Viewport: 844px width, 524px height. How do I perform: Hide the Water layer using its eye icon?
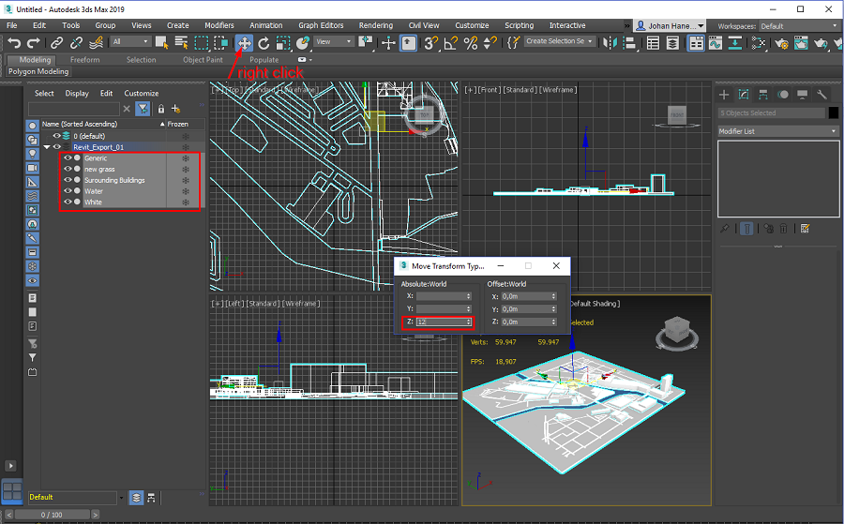[68, 191]
